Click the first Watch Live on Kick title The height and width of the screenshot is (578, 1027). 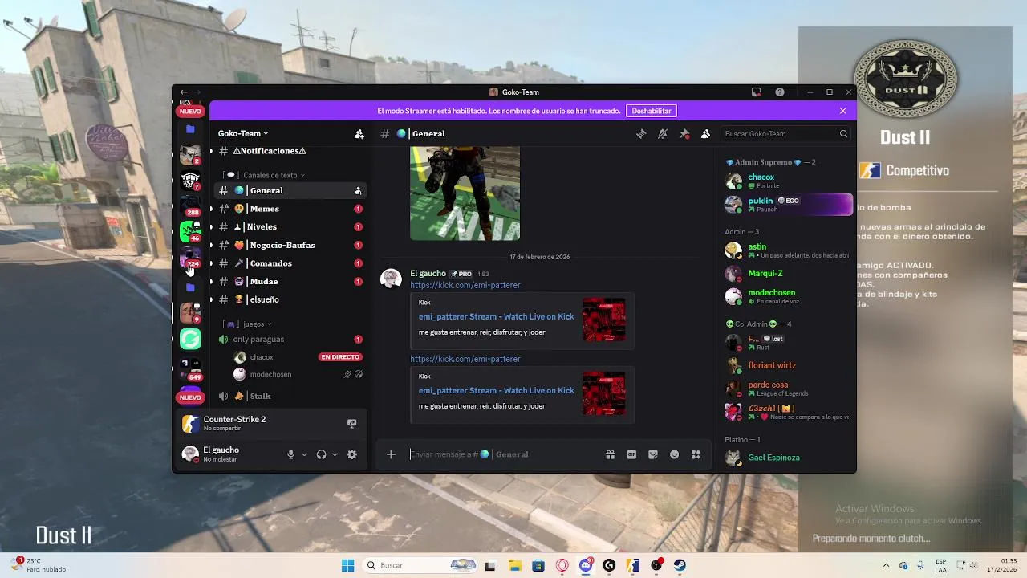(497, 316)
